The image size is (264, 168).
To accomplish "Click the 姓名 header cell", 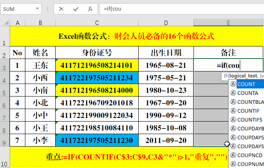I will [40, 52].
